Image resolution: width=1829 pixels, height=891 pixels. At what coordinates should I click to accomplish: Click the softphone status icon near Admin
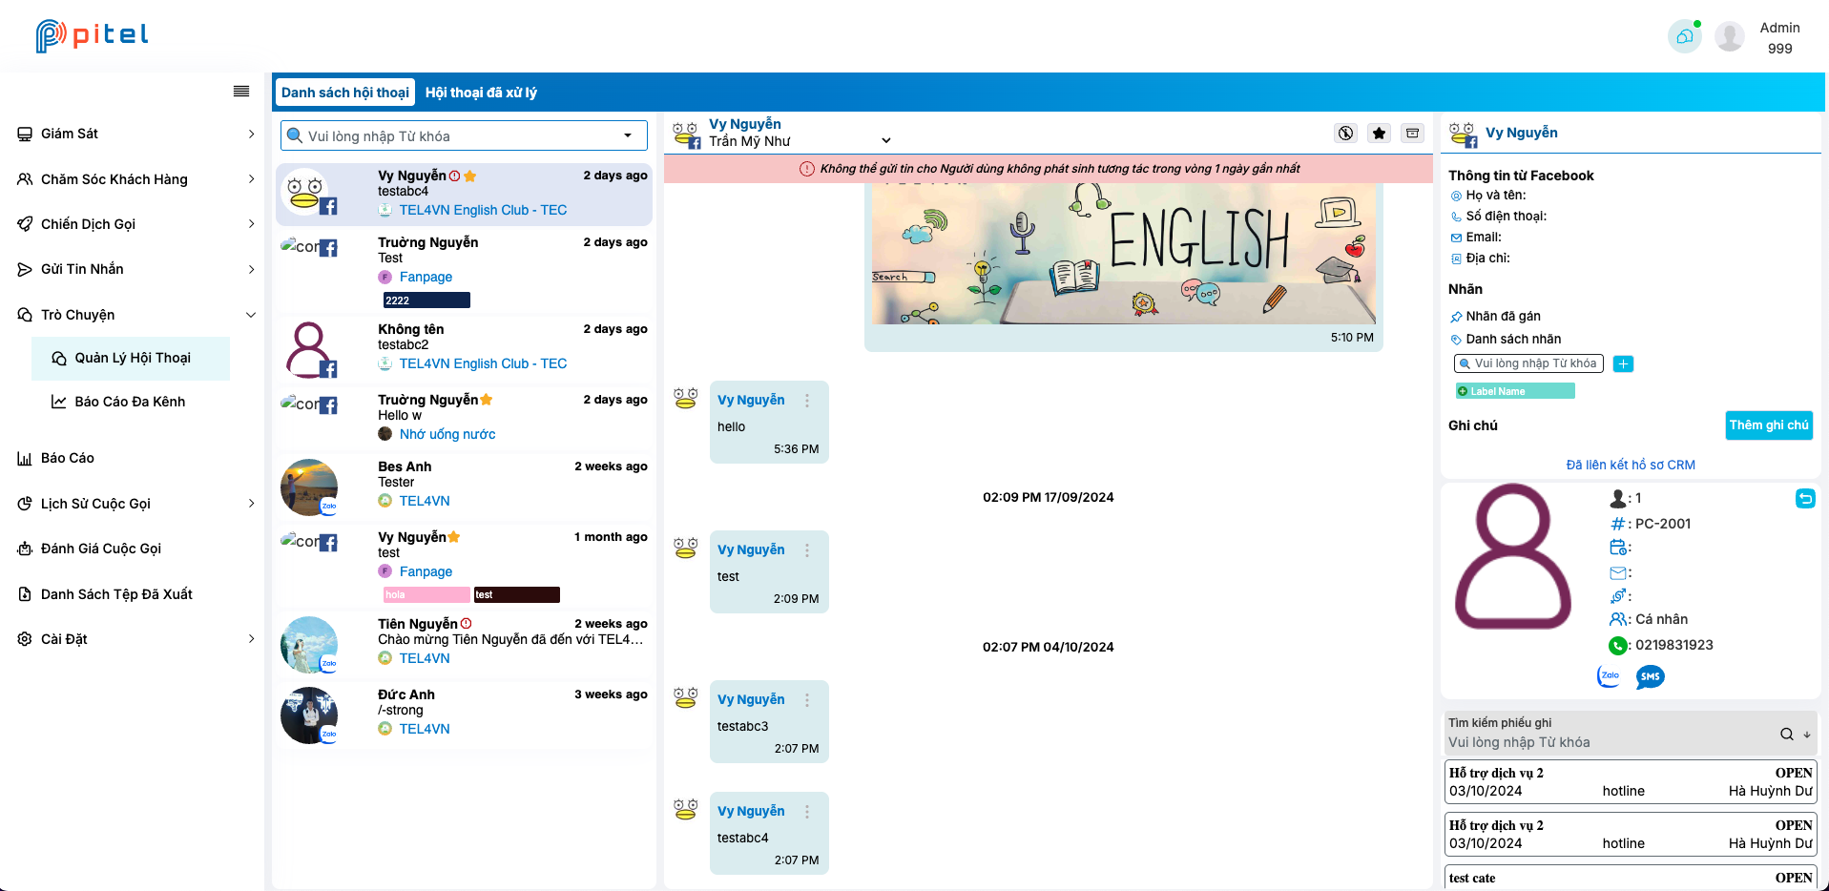[1685, 36]
